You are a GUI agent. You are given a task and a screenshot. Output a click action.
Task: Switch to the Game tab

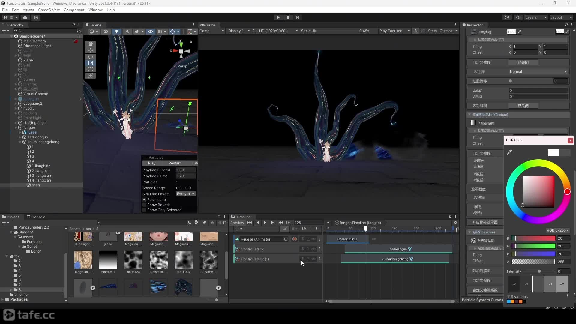click(x=208, y=25)
